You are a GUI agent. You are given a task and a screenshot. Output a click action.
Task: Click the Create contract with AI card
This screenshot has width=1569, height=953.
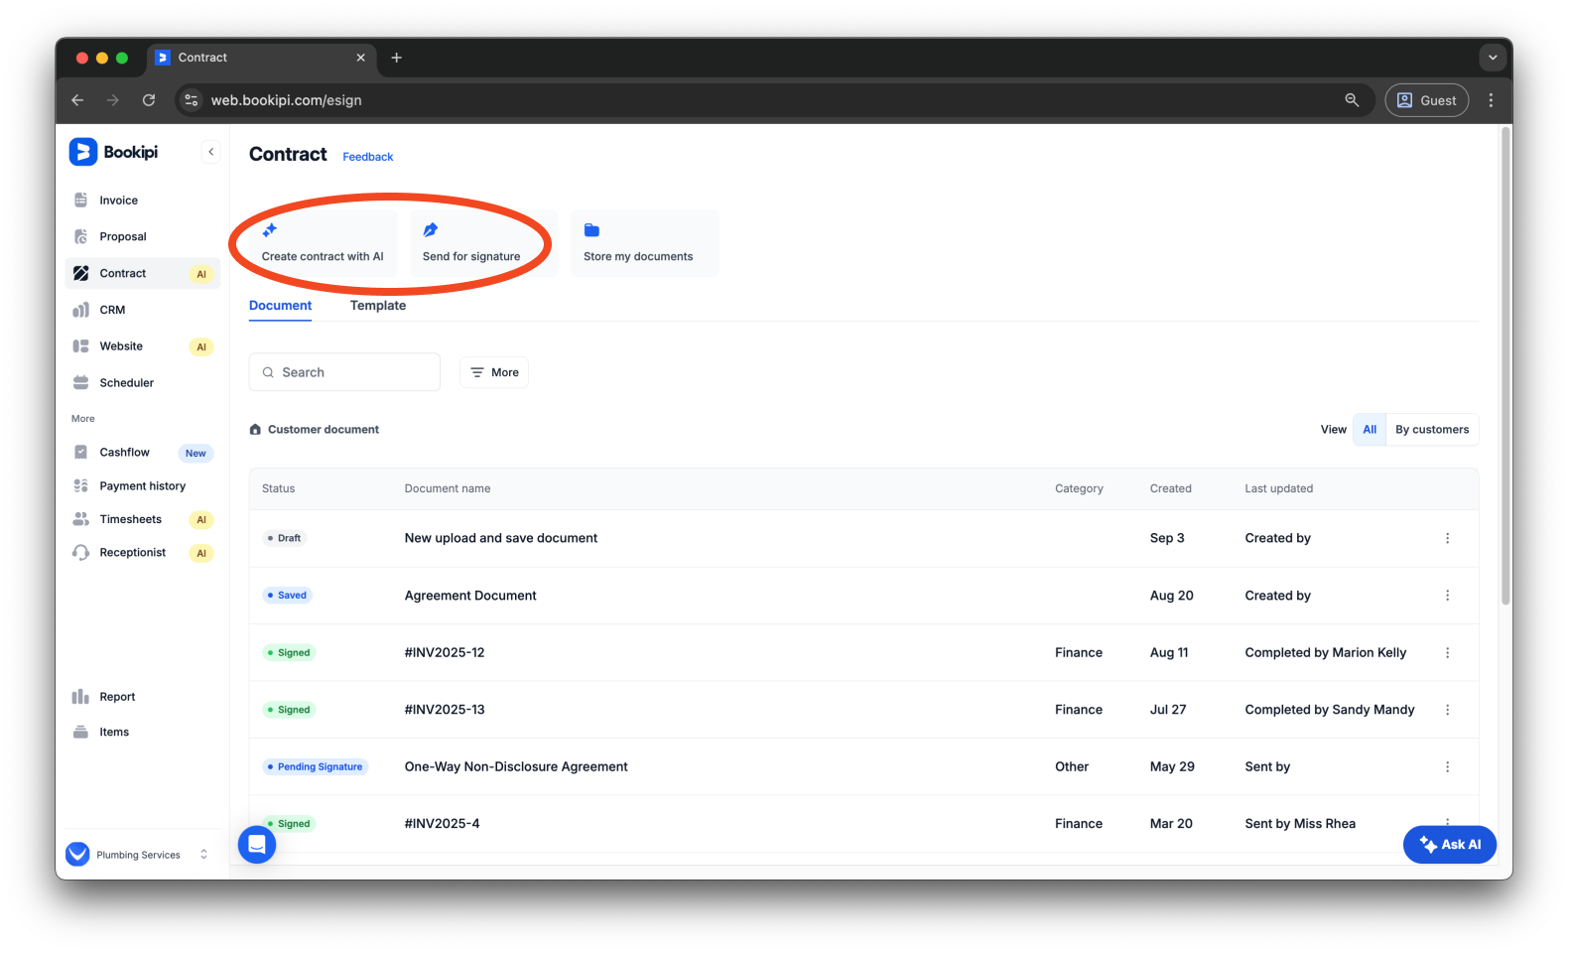click(x=322, y=243)
